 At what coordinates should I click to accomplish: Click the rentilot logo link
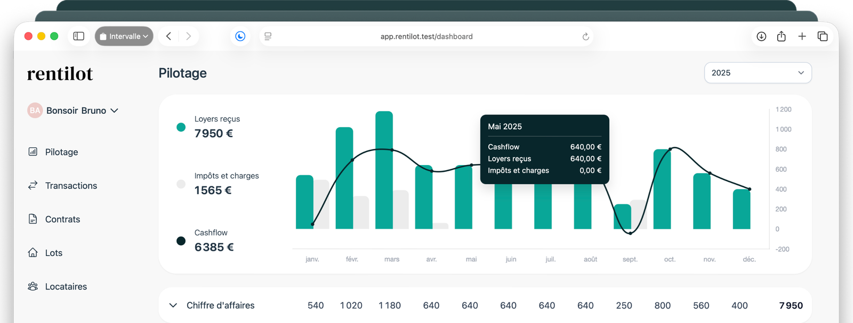(60, 73)
